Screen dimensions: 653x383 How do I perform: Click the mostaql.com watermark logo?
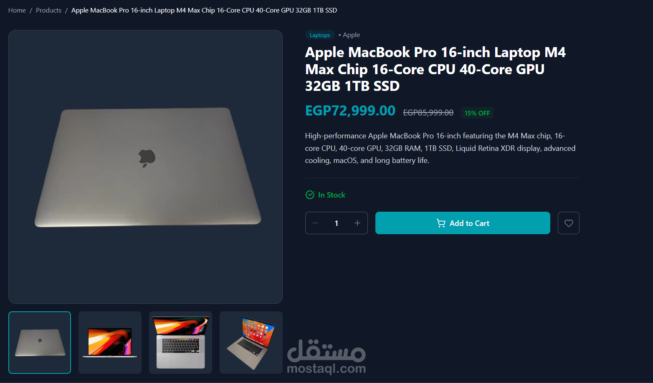pos(326,356)
